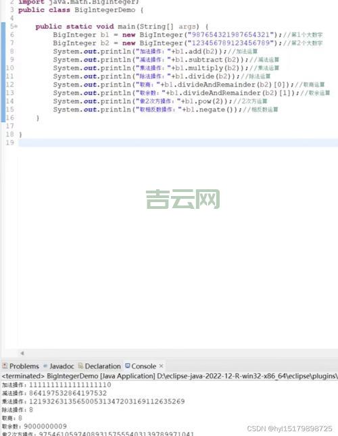Close the Console view tab
The width and height of the screenshot is (338, 436).
(x=161, y=366)
